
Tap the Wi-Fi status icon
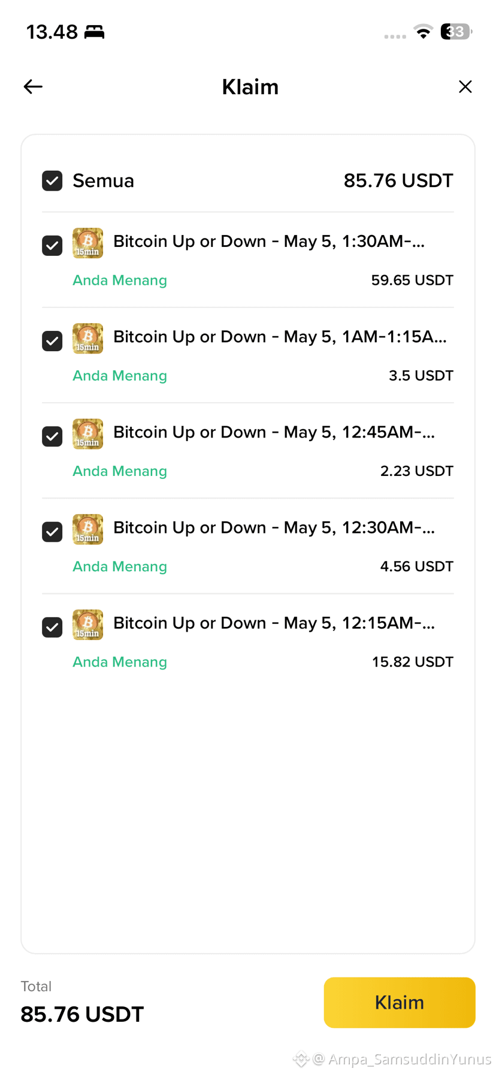click(424, 32)
